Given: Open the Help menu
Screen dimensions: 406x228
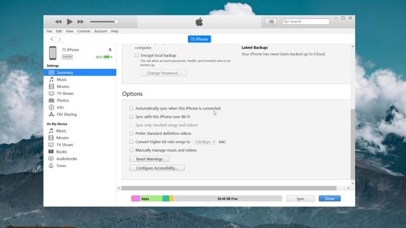Looking at the screenshot, I should coord(114,31).
